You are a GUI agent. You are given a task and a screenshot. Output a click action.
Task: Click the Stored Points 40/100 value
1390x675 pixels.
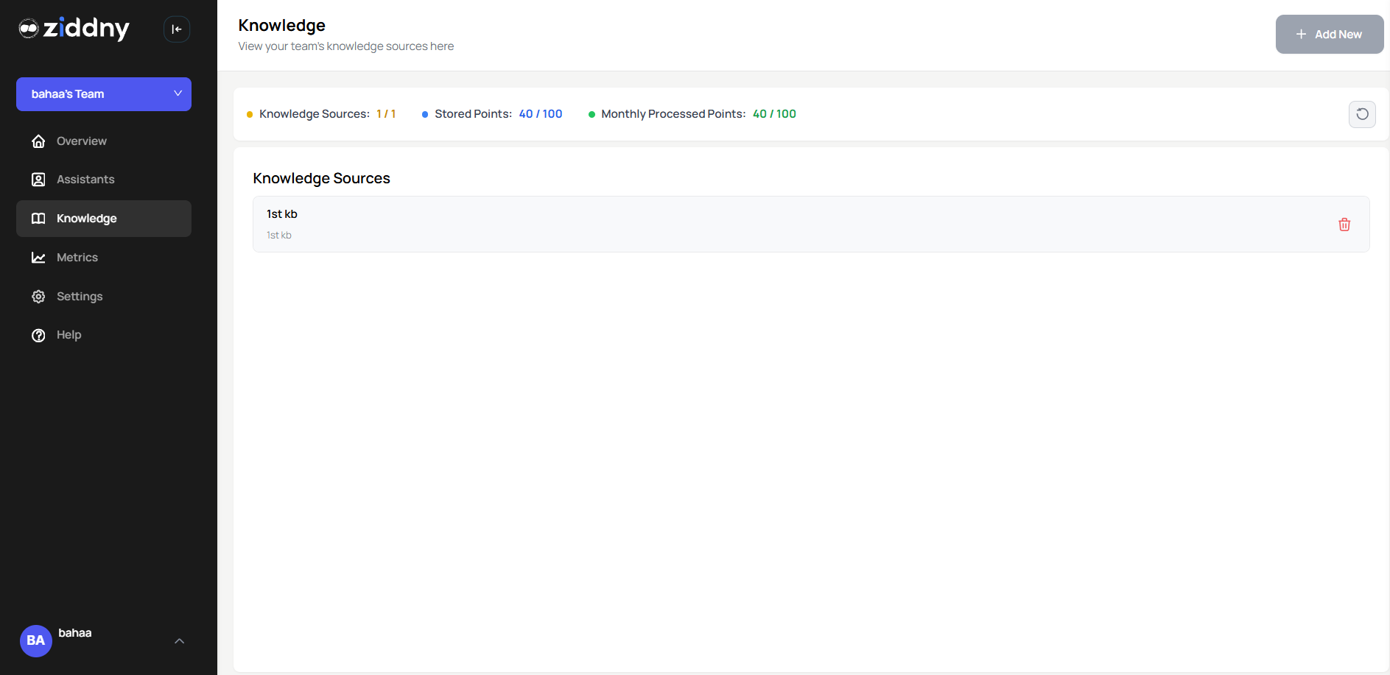pos(541,114)
